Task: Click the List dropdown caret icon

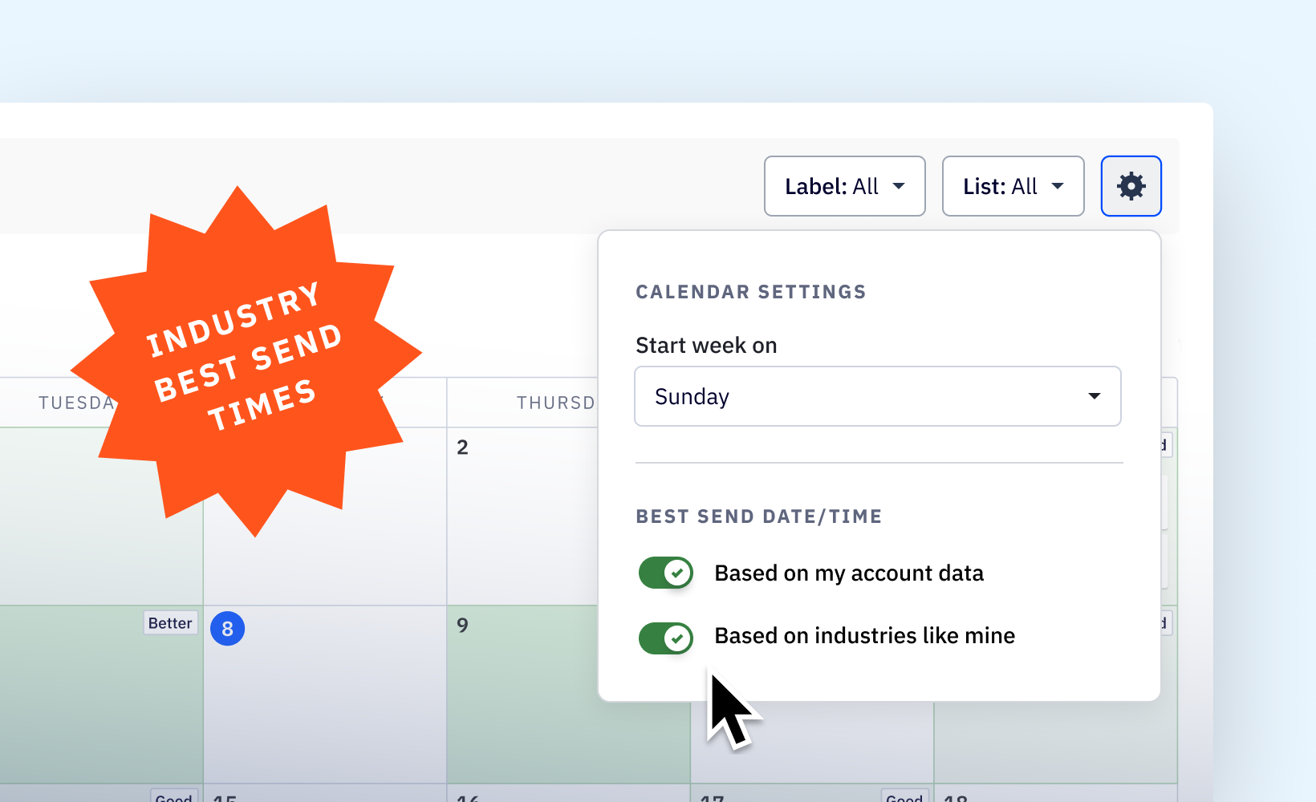Action: coord(1059,186)
